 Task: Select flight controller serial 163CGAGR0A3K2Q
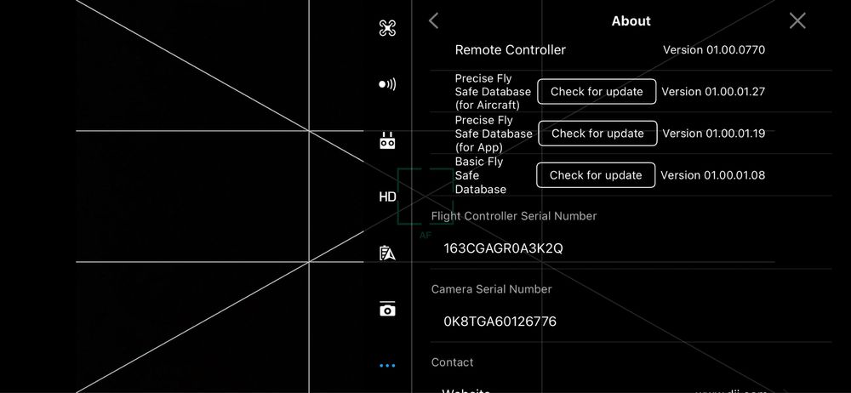click(503, 248)
